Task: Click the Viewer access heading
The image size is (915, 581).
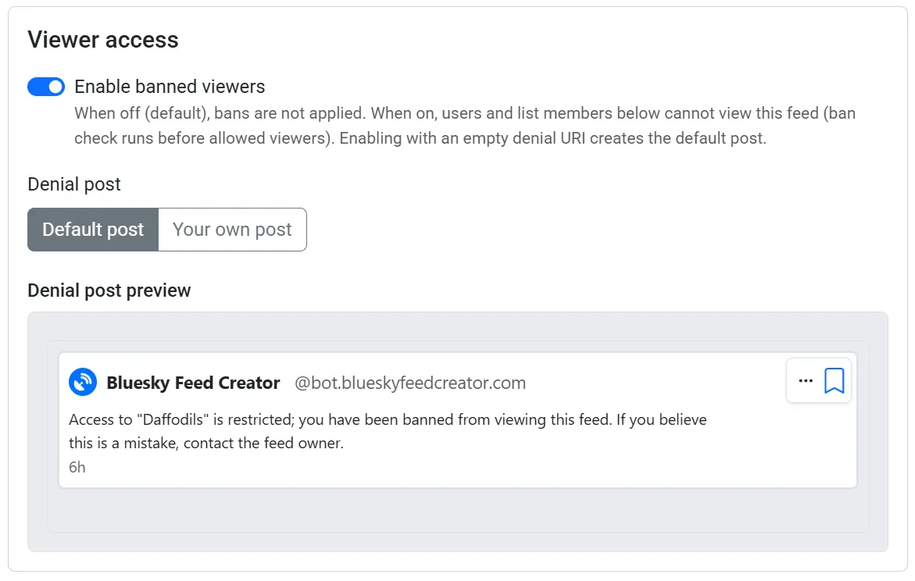Action: click(x=102, y=40)
